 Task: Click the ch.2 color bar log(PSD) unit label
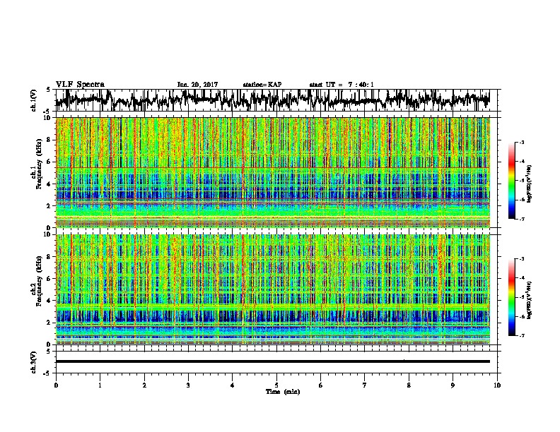click(530, 300)
